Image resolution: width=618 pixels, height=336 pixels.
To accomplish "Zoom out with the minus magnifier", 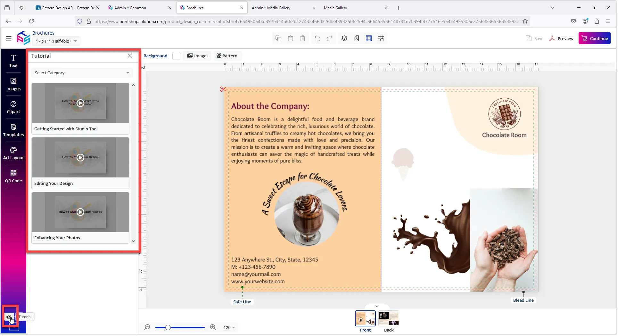I will pyautogui.click(x=147, y=327).
